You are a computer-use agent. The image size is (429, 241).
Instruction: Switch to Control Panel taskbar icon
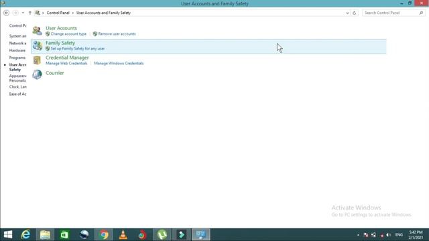(x=201, y=234)
